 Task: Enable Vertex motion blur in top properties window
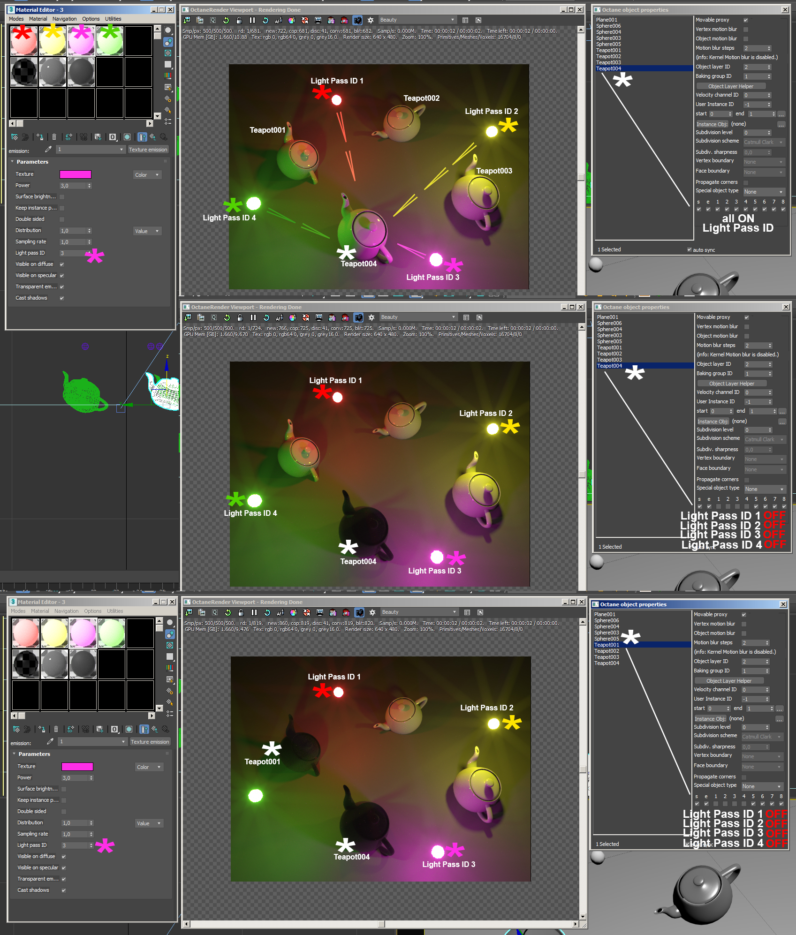[x=746, y=30]
